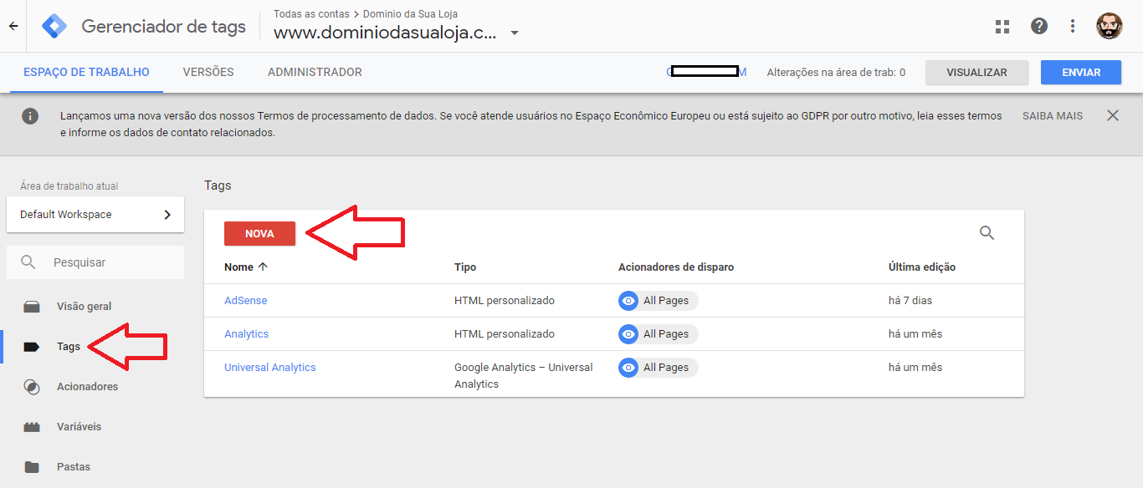
Task: Click the 'Google Analytics – Universal Analytics' type cell
Action: [x=523, y=376]
